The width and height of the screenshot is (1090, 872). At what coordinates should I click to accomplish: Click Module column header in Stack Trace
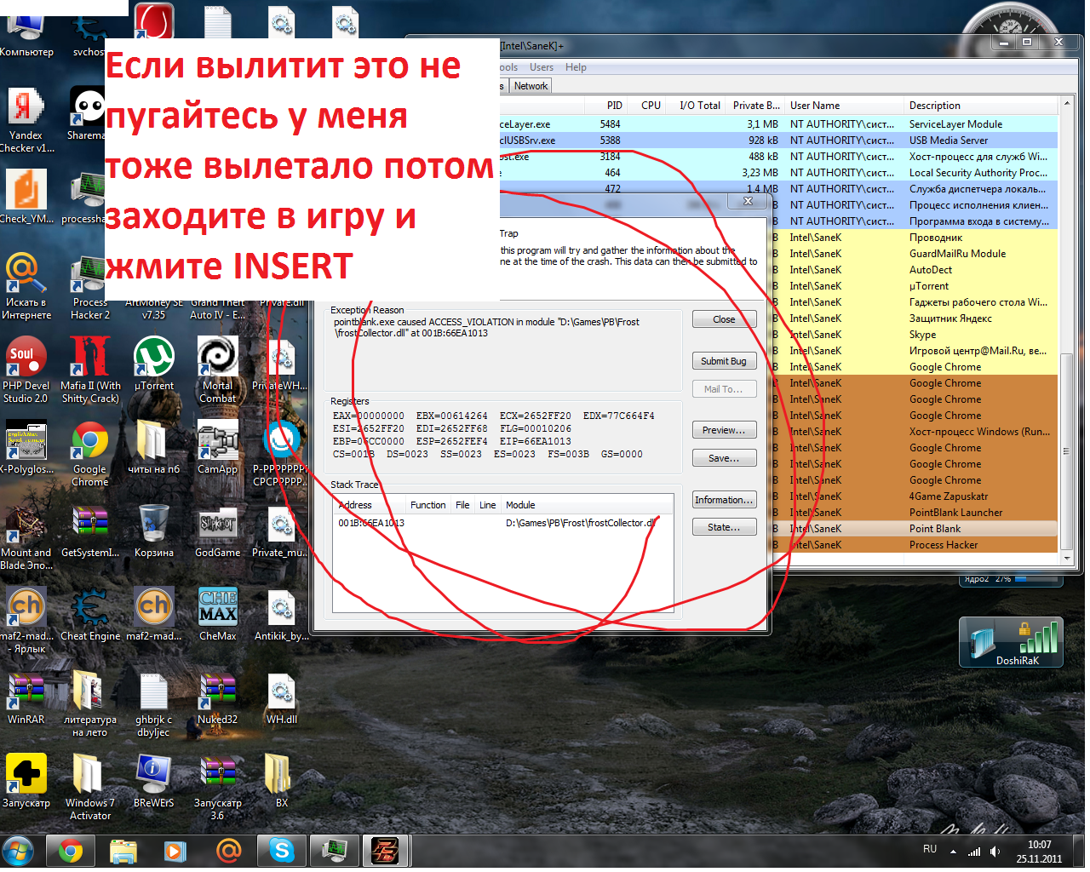coord(586,506)
